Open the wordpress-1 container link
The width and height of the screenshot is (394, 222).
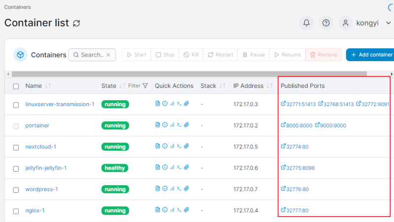41,189
